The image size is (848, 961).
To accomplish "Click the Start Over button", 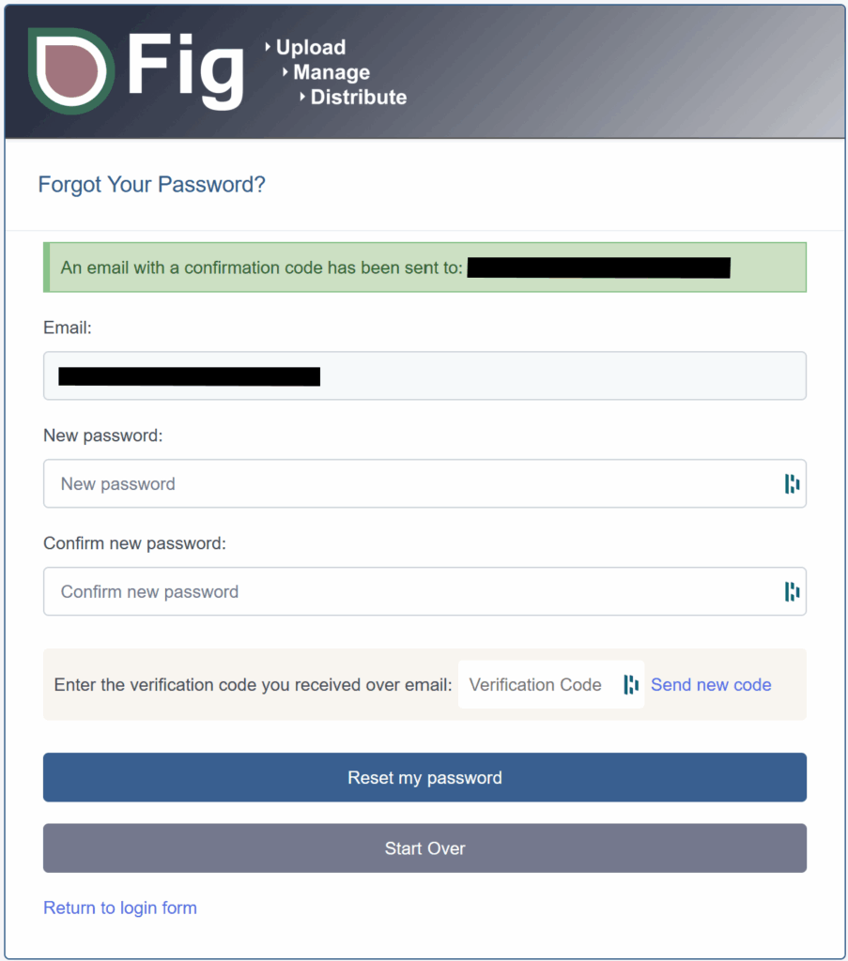I will (424, 848).
